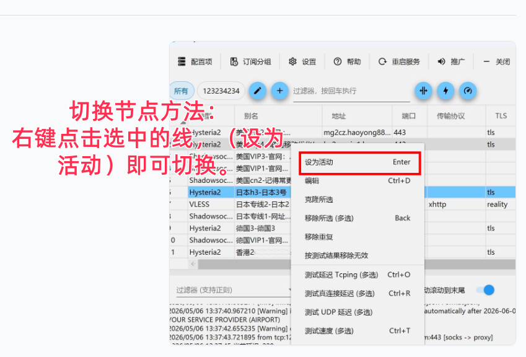Select the 123234234 group tab
526x357 pixels.
click(x=221, y=91)
